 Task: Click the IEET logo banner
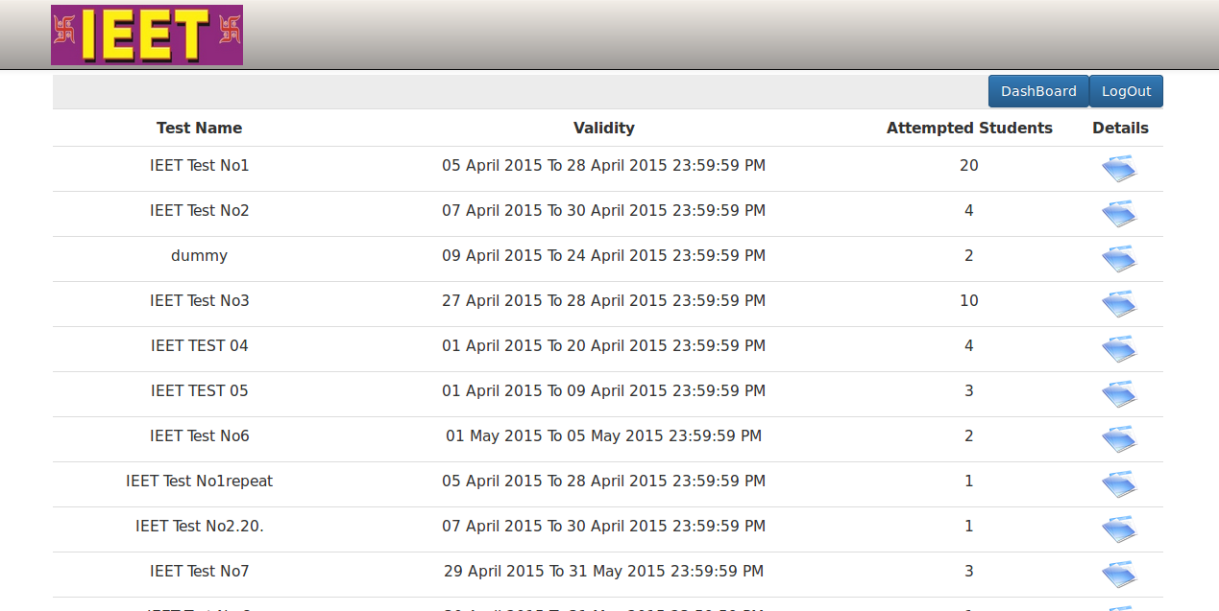(x=147, y=35)
